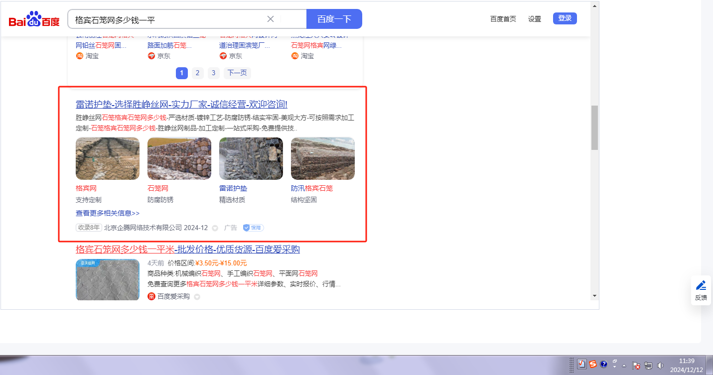Open the 防汛格宾石笼 product thumbnail
The width and height of the screenshot is (713, 375).
pos(323,158)
